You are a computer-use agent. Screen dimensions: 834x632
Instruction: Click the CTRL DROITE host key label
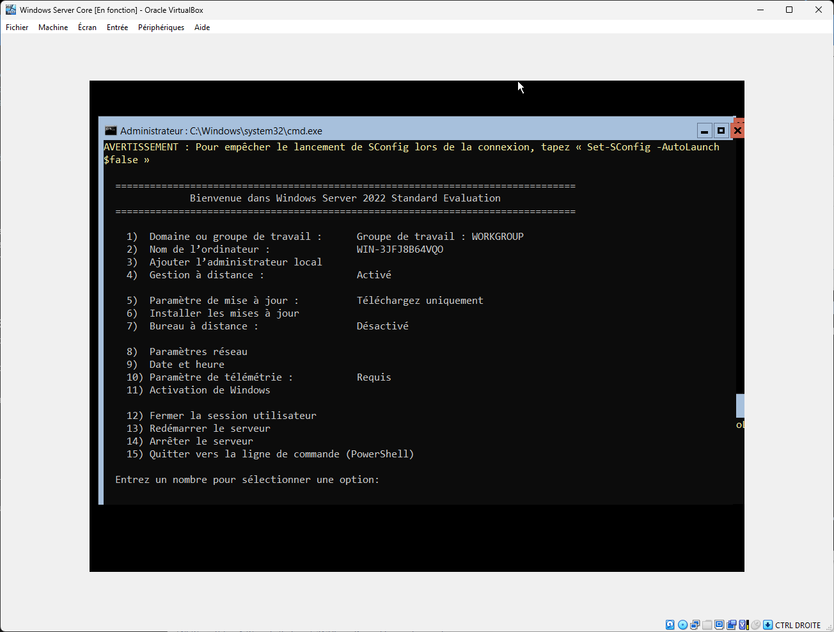(798, 626)
